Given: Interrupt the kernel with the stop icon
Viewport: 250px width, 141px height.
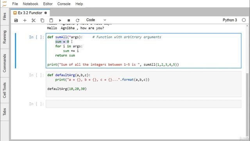Looking at the screenshot, I should [x=69, y=20].
